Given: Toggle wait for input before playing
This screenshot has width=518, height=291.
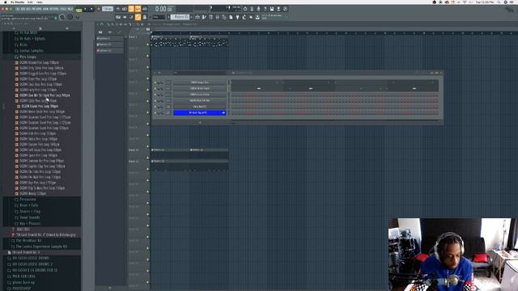Looking at the screenshot, I should tap(124, 9).
